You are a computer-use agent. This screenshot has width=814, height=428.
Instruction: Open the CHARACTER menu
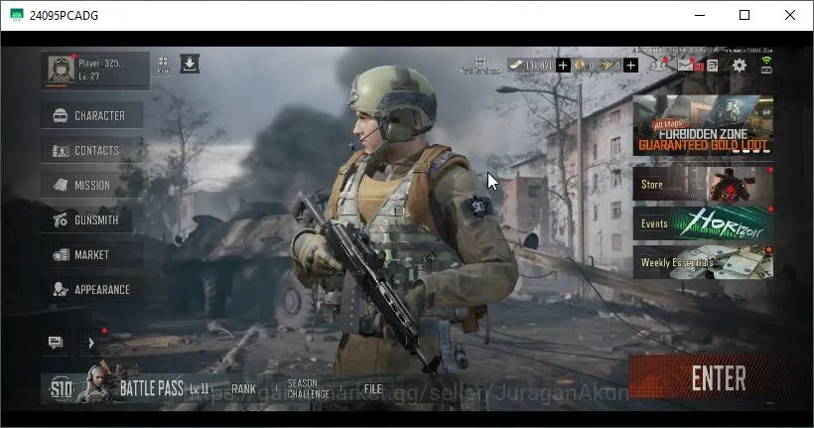coord(92,115)
